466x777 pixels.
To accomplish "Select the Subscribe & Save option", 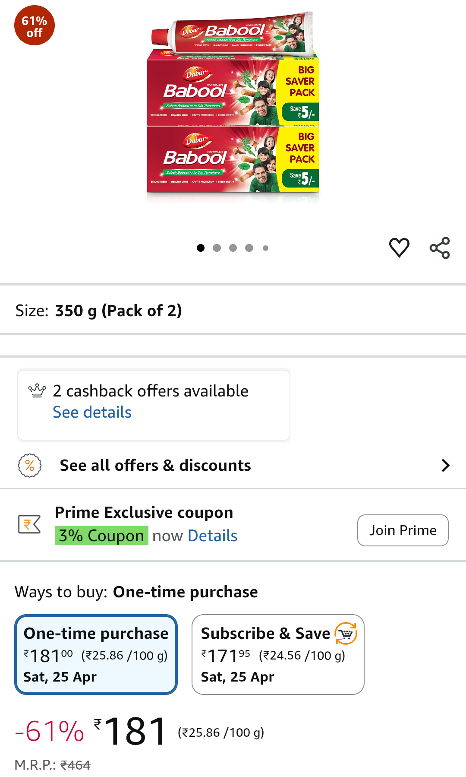I will [278, 654].
